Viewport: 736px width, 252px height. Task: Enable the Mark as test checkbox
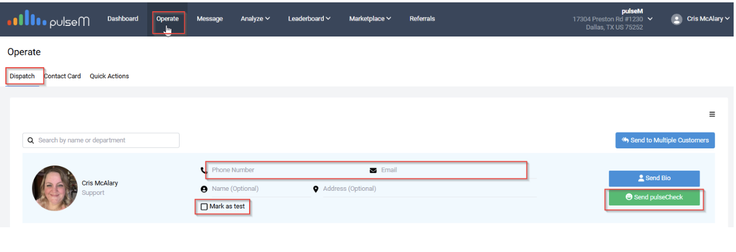click(x=204, y=207)
